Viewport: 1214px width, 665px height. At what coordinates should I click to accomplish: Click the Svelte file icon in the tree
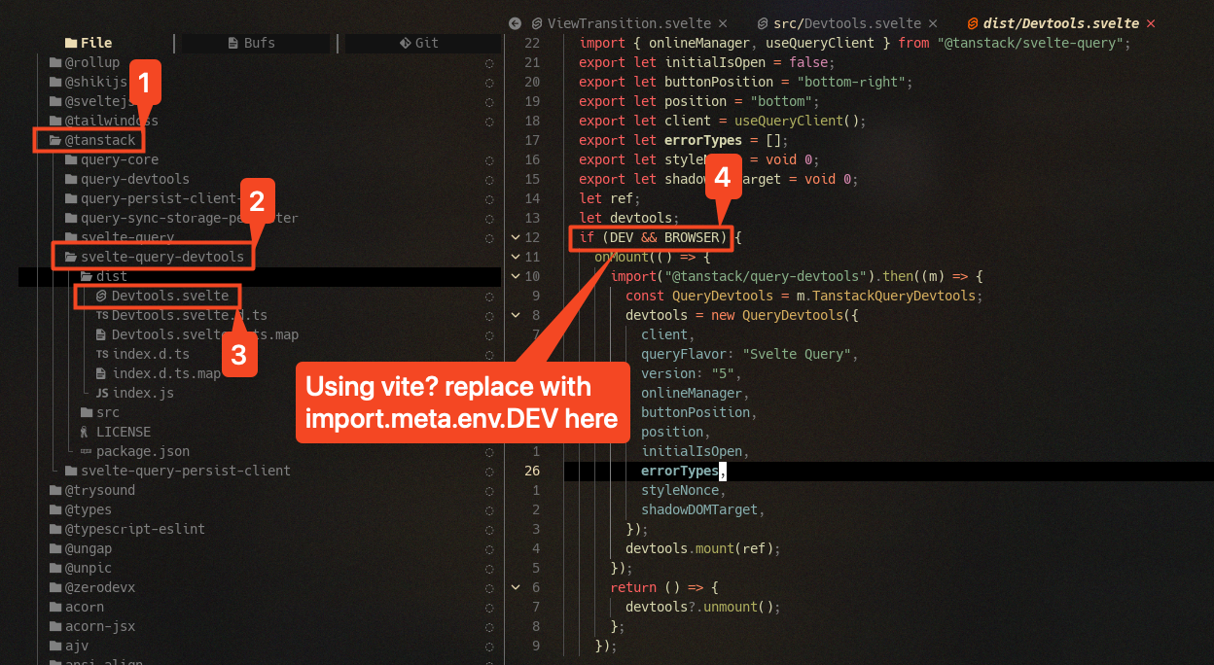pyautogui.click(x=102, y=296)
